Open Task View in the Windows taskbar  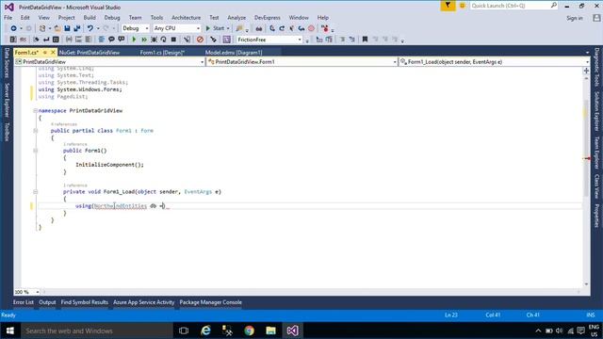[184, 331]
